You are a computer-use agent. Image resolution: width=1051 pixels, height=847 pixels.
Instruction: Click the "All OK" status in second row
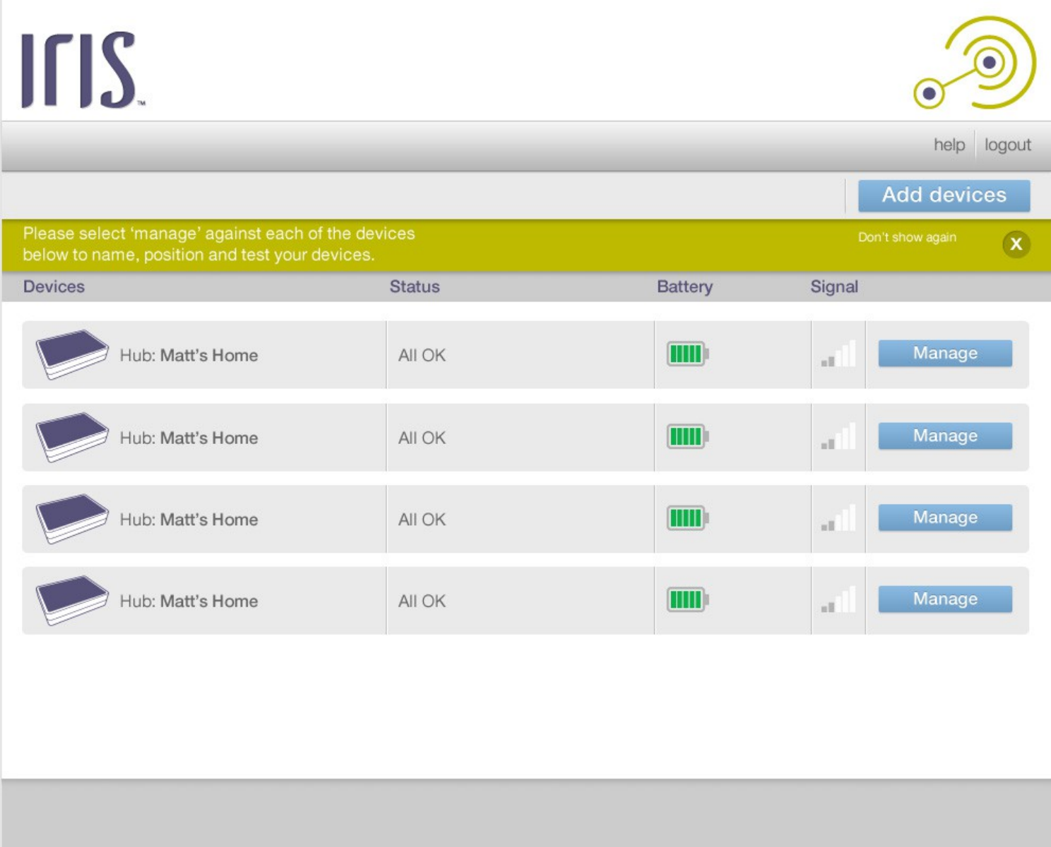click(422, 438)
